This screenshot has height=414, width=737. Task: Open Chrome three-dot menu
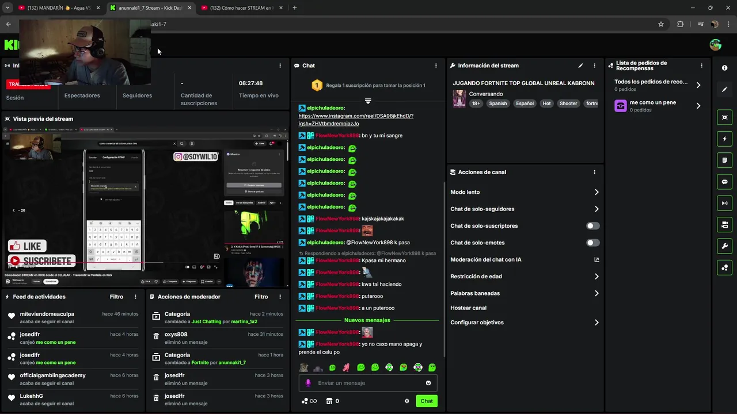(x=728, y=24)
